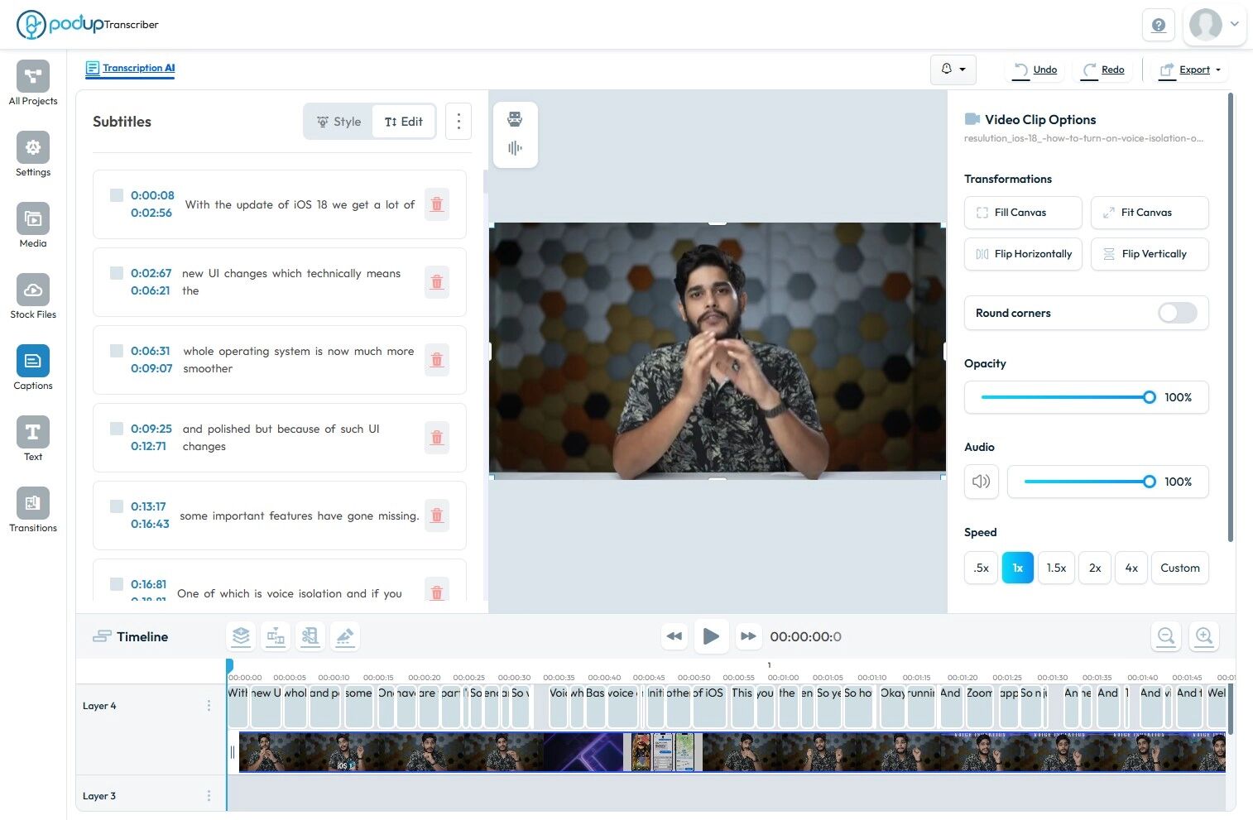Open the Export dropdown

pyautogui.click(x=1190, y=70)
